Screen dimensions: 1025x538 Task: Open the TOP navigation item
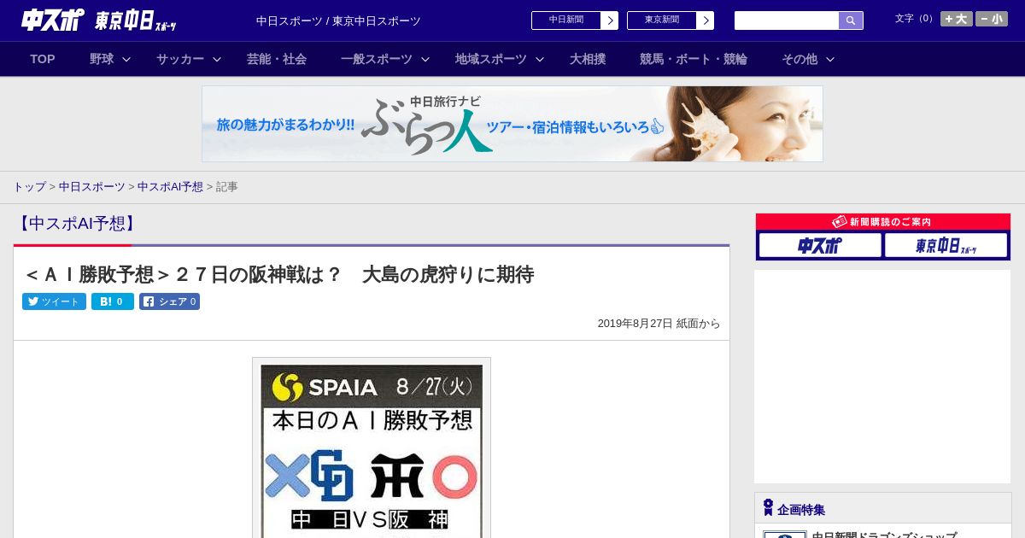pyautogui.click(x=43, y=59)
